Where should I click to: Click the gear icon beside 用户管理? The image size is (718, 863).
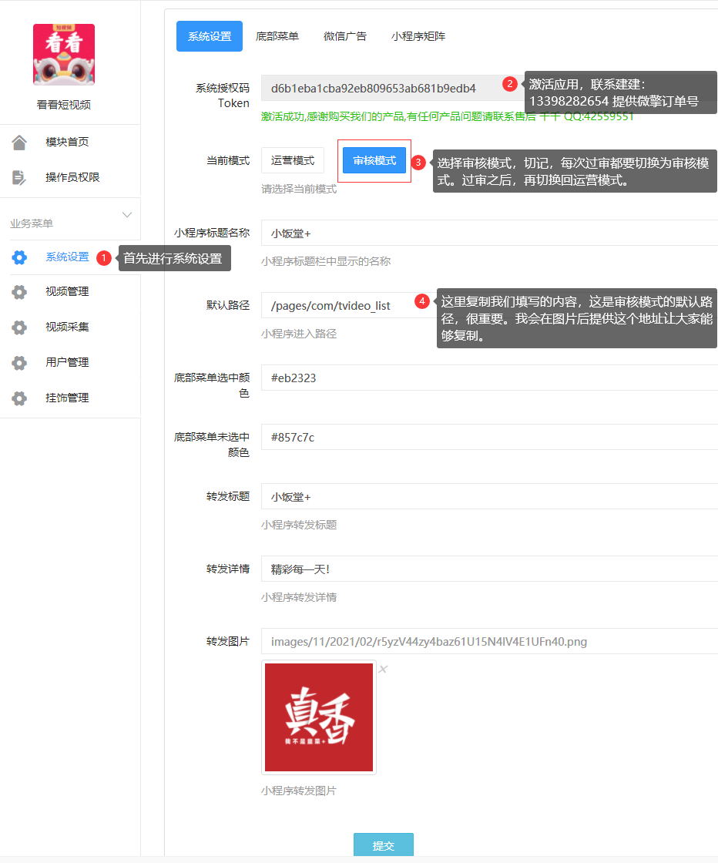(x=19, y=363)
